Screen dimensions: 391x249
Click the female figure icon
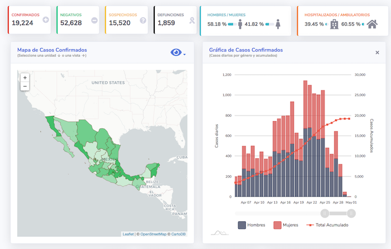pyautogui.click(x=279, y=24)
